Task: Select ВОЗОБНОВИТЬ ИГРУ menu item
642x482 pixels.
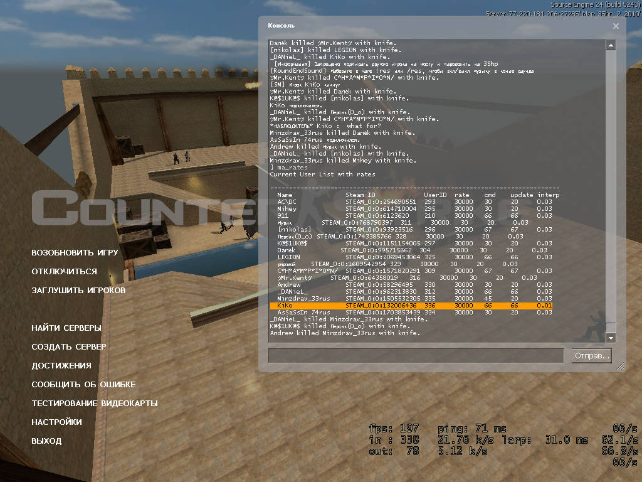Action: click(x=75, y=252)
